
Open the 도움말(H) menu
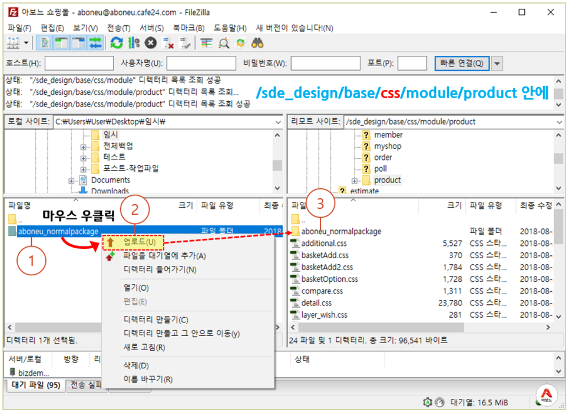tap(230, 28)
